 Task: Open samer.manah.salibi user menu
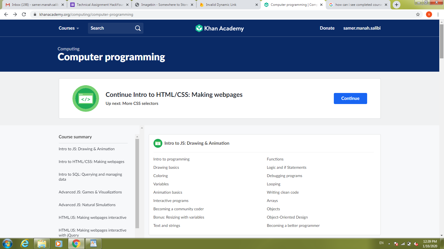(362, 28)
